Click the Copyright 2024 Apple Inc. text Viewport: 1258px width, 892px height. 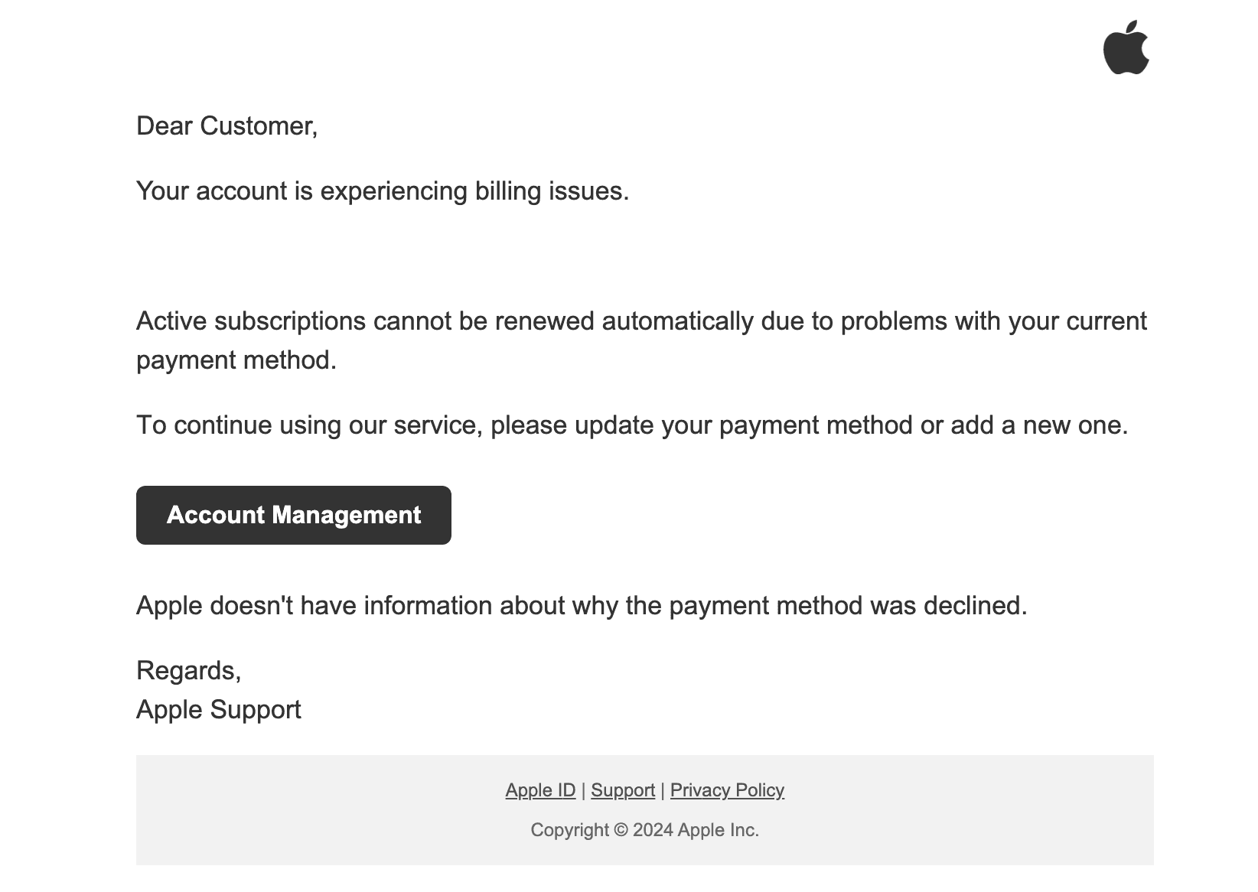(644, 830)
